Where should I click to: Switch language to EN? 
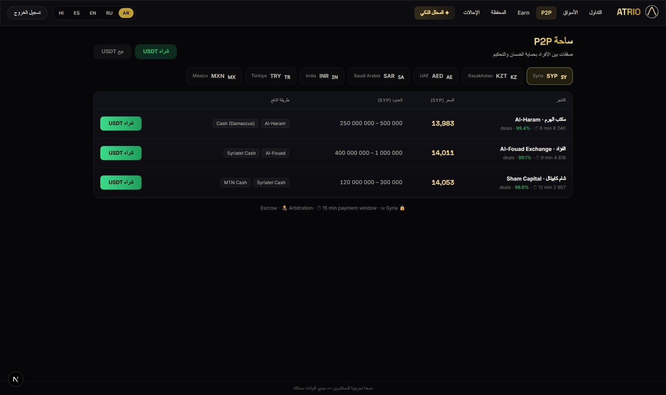[x=93, y=13]
